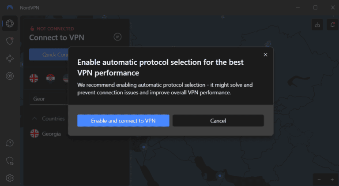The image size is (339, 186).
Task: Collapse the Countries list section
Action: click(34, 119)
